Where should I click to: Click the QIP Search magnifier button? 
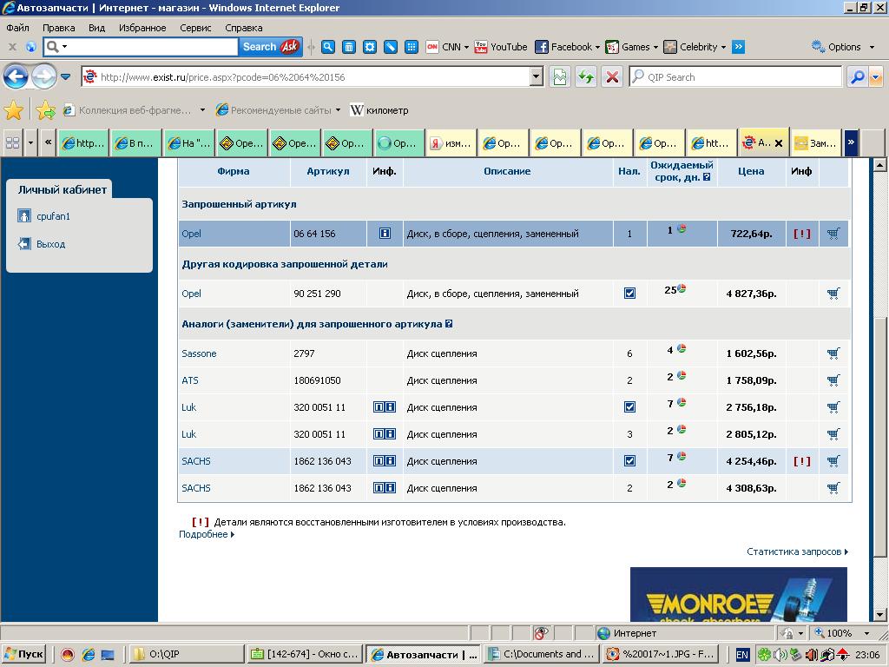pos(857,77)
